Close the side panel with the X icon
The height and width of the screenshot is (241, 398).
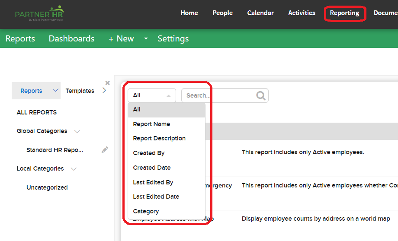(108, 83)
